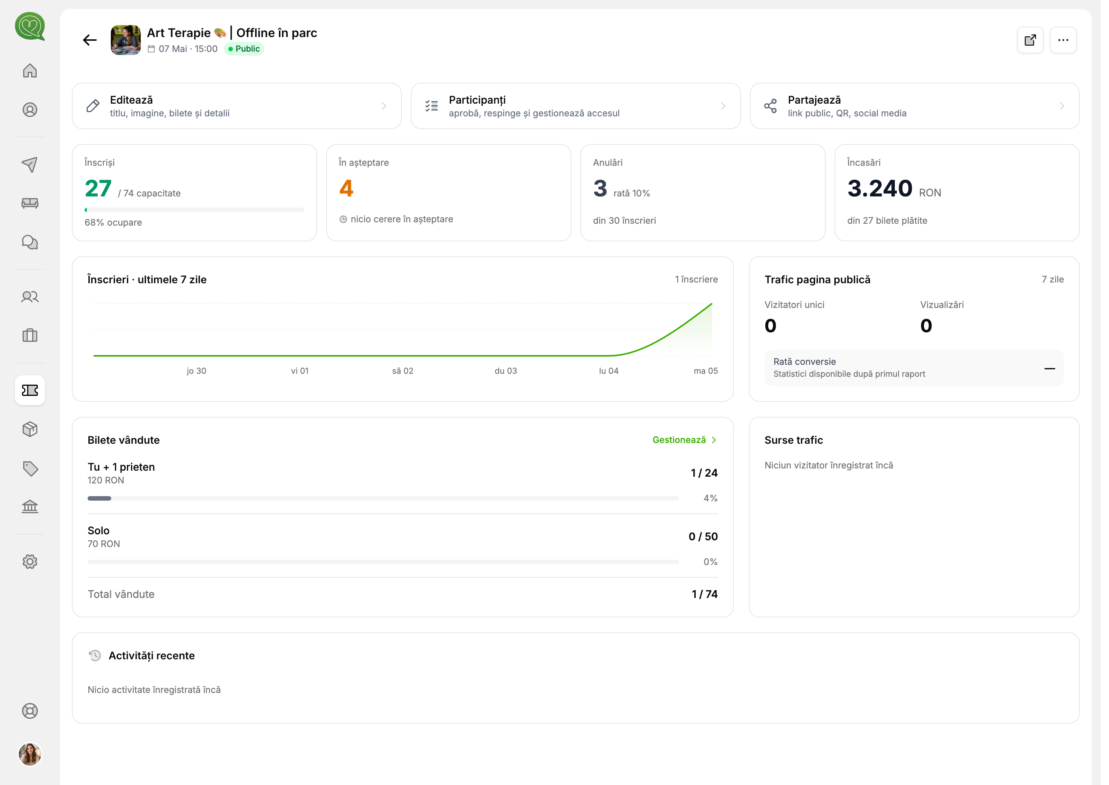Expand Partajează card chevron
This screenshot has height=785, width=1109.
coord(1062,106)
